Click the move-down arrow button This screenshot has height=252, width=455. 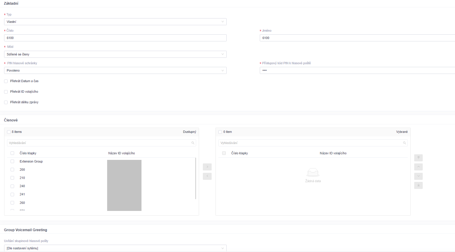[x=418, y=176]
